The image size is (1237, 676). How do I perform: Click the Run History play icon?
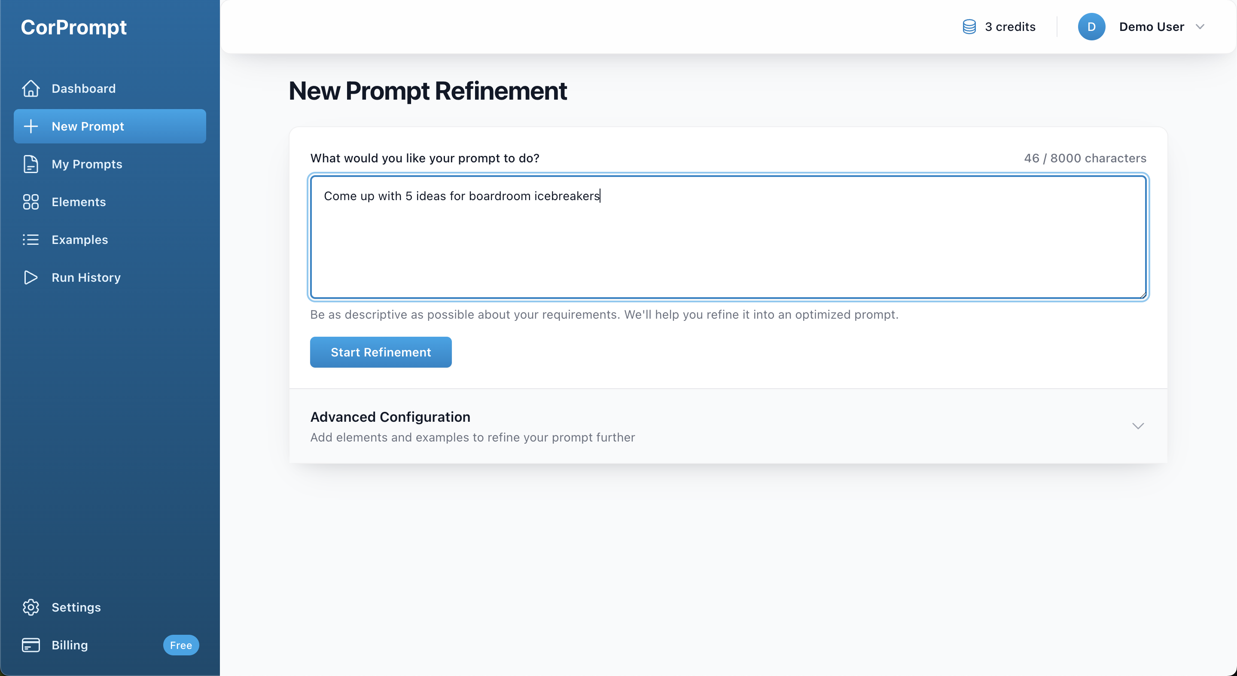click(31, 277)
